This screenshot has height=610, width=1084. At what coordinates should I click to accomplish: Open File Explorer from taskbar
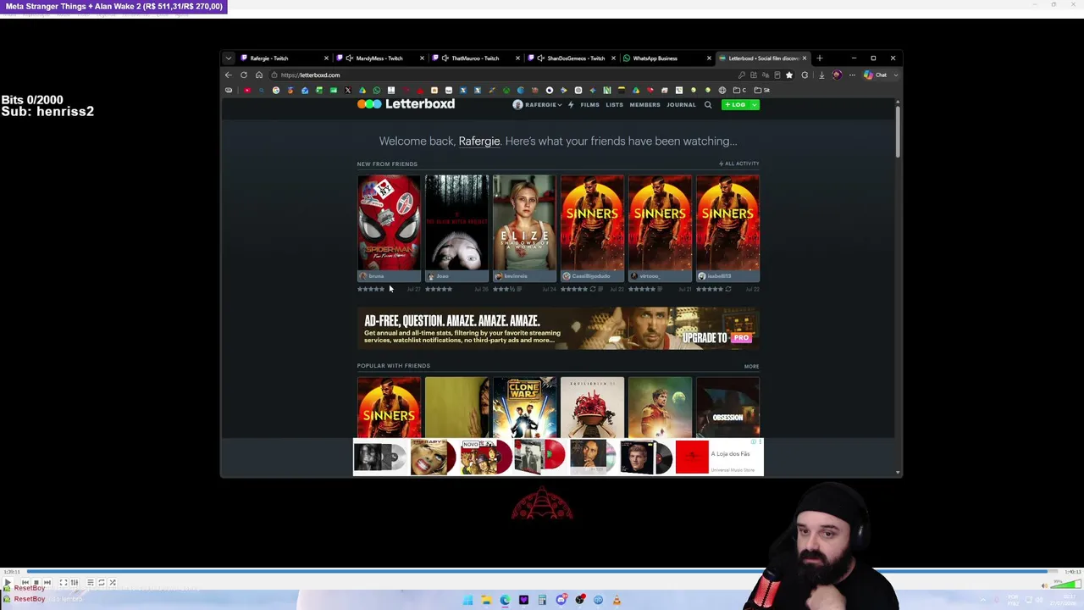486,600
